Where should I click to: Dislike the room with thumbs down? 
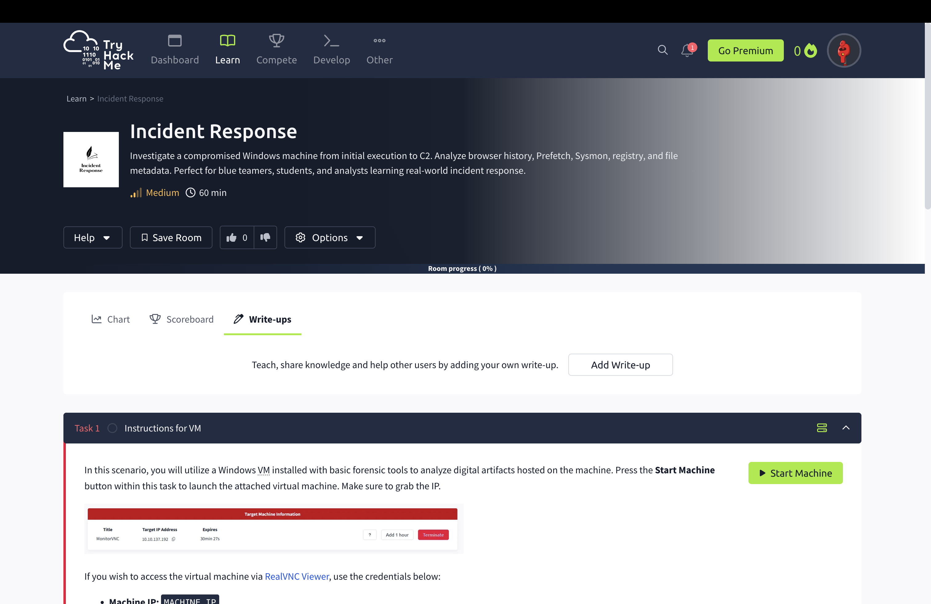coord(265,237)
